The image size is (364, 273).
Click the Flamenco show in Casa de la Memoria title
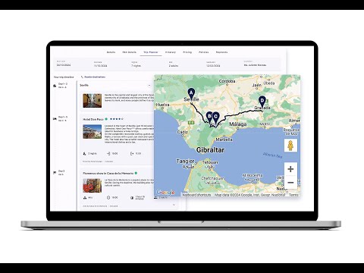(x=108, y=173)
